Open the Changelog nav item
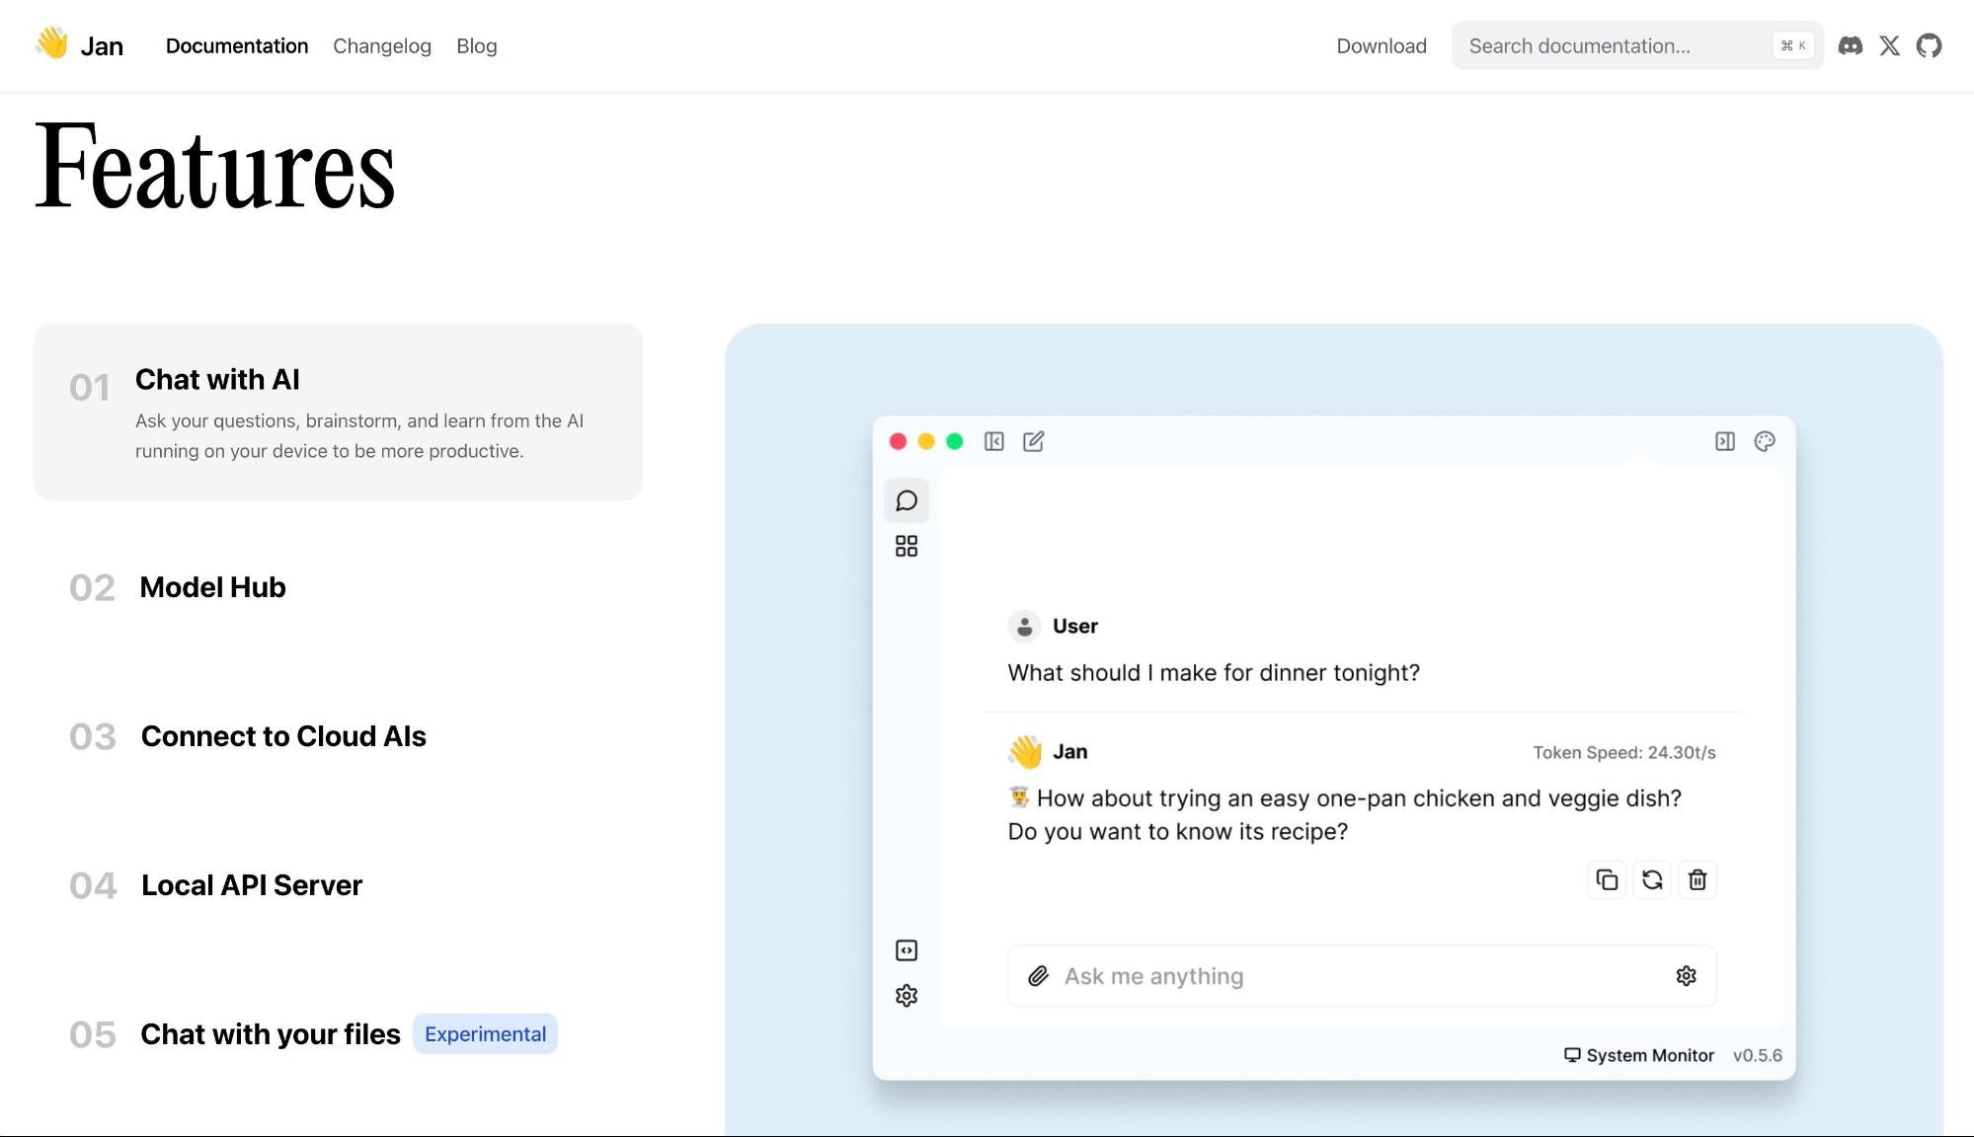 pos(381,46)
